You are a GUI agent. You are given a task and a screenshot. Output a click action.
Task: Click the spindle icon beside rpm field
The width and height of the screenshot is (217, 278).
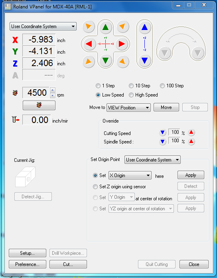coord(15,93)
